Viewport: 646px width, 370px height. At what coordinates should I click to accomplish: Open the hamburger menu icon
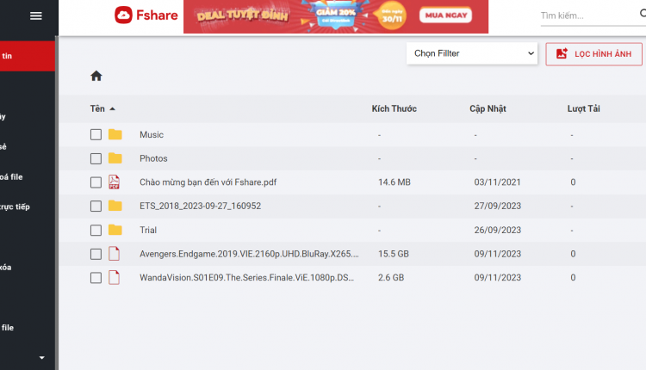[x=36, y=16]
